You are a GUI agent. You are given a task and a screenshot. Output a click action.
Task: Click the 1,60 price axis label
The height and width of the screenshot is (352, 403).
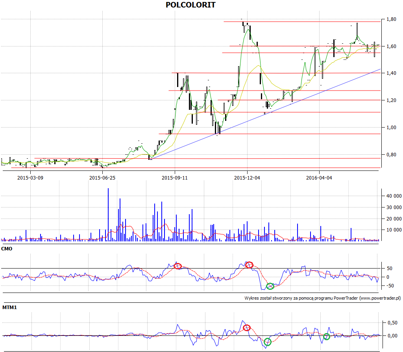(x=392, y=46)
